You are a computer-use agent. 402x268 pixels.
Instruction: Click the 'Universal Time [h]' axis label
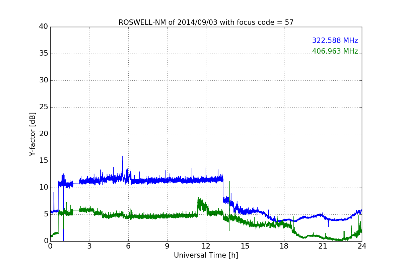click(206, 255)
